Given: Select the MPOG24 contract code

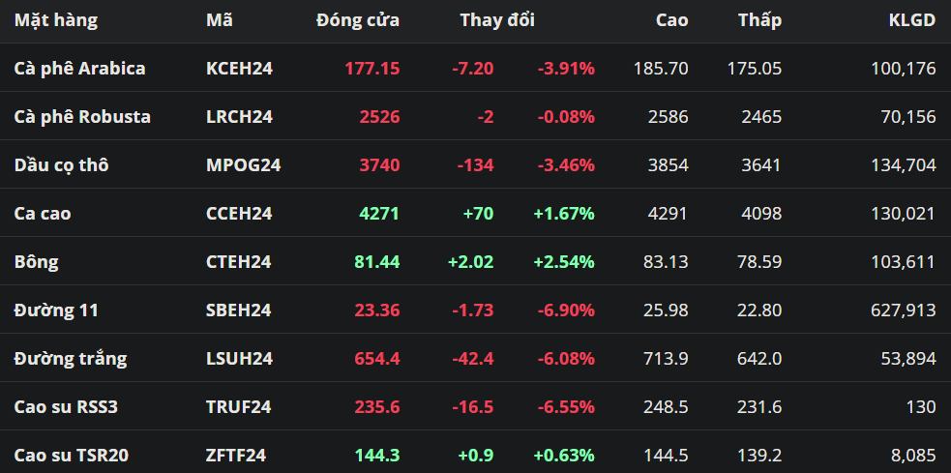Looking at the screenshot, I should [244, 164].
